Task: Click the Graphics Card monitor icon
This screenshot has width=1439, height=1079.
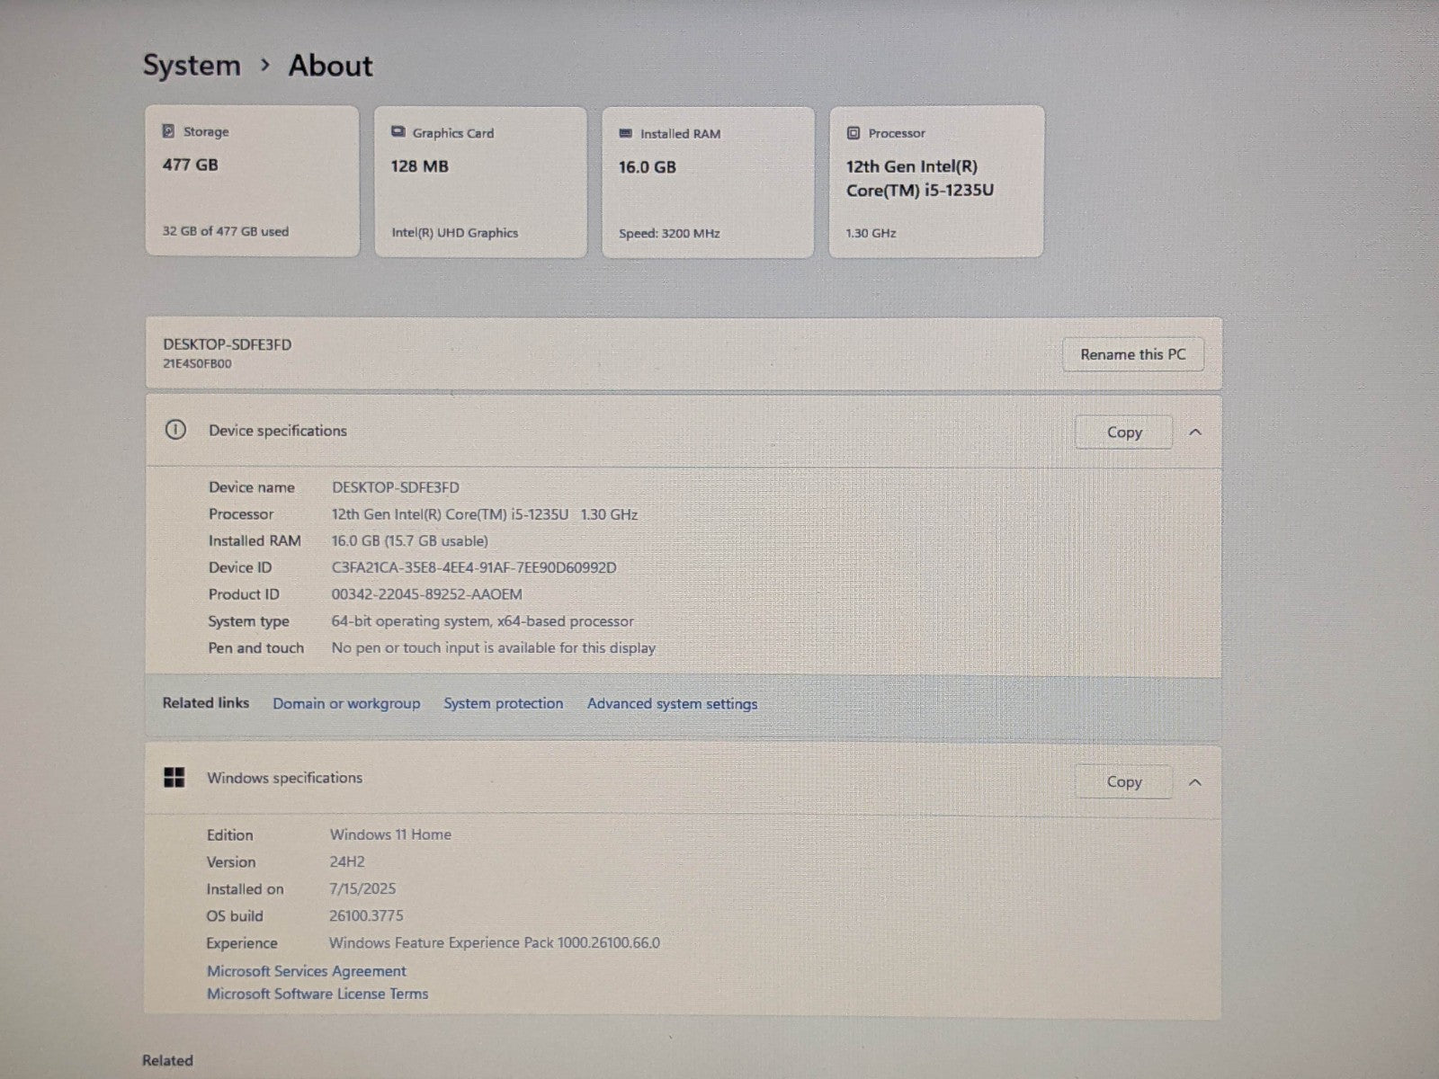Action: [398, 132]
